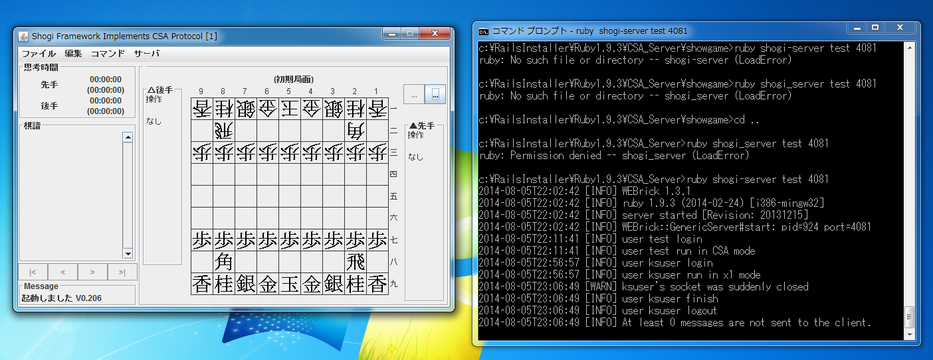Select inverted lance at file 9 rank 一

pyautogui.click(x=202, y=108)
